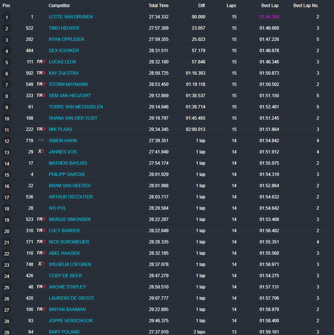
Task: Click the Pos column header
Action: tap(6, 6)
